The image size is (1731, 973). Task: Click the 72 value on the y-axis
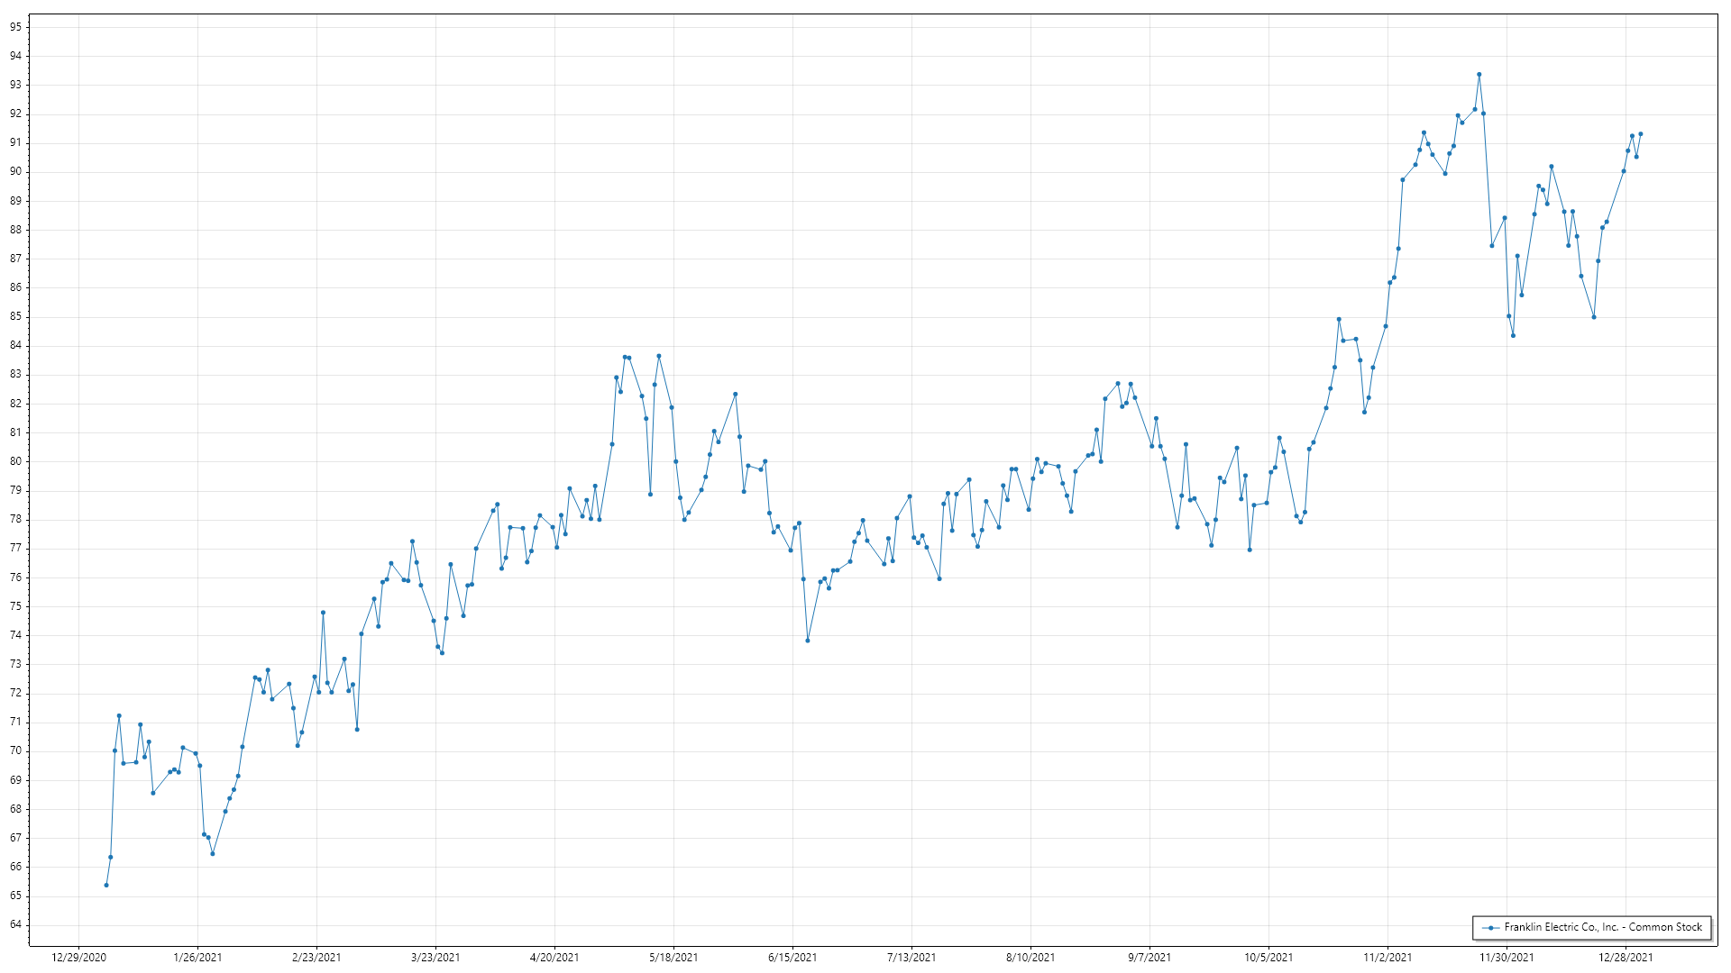pyautogui.click(x=15, y=693)
